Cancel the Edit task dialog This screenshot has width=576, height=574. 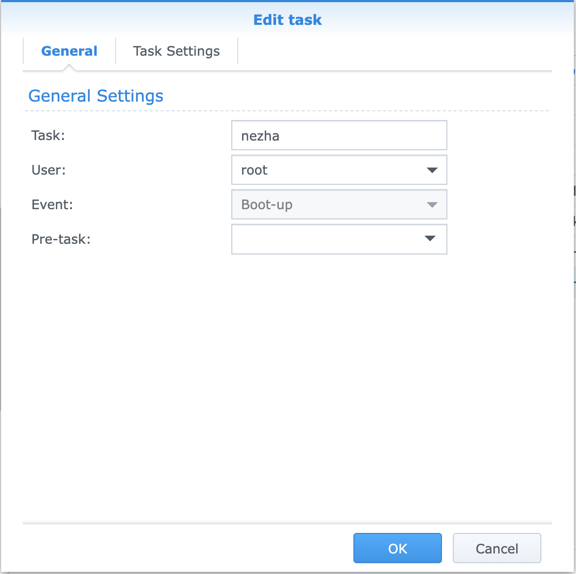pos(497,549)
